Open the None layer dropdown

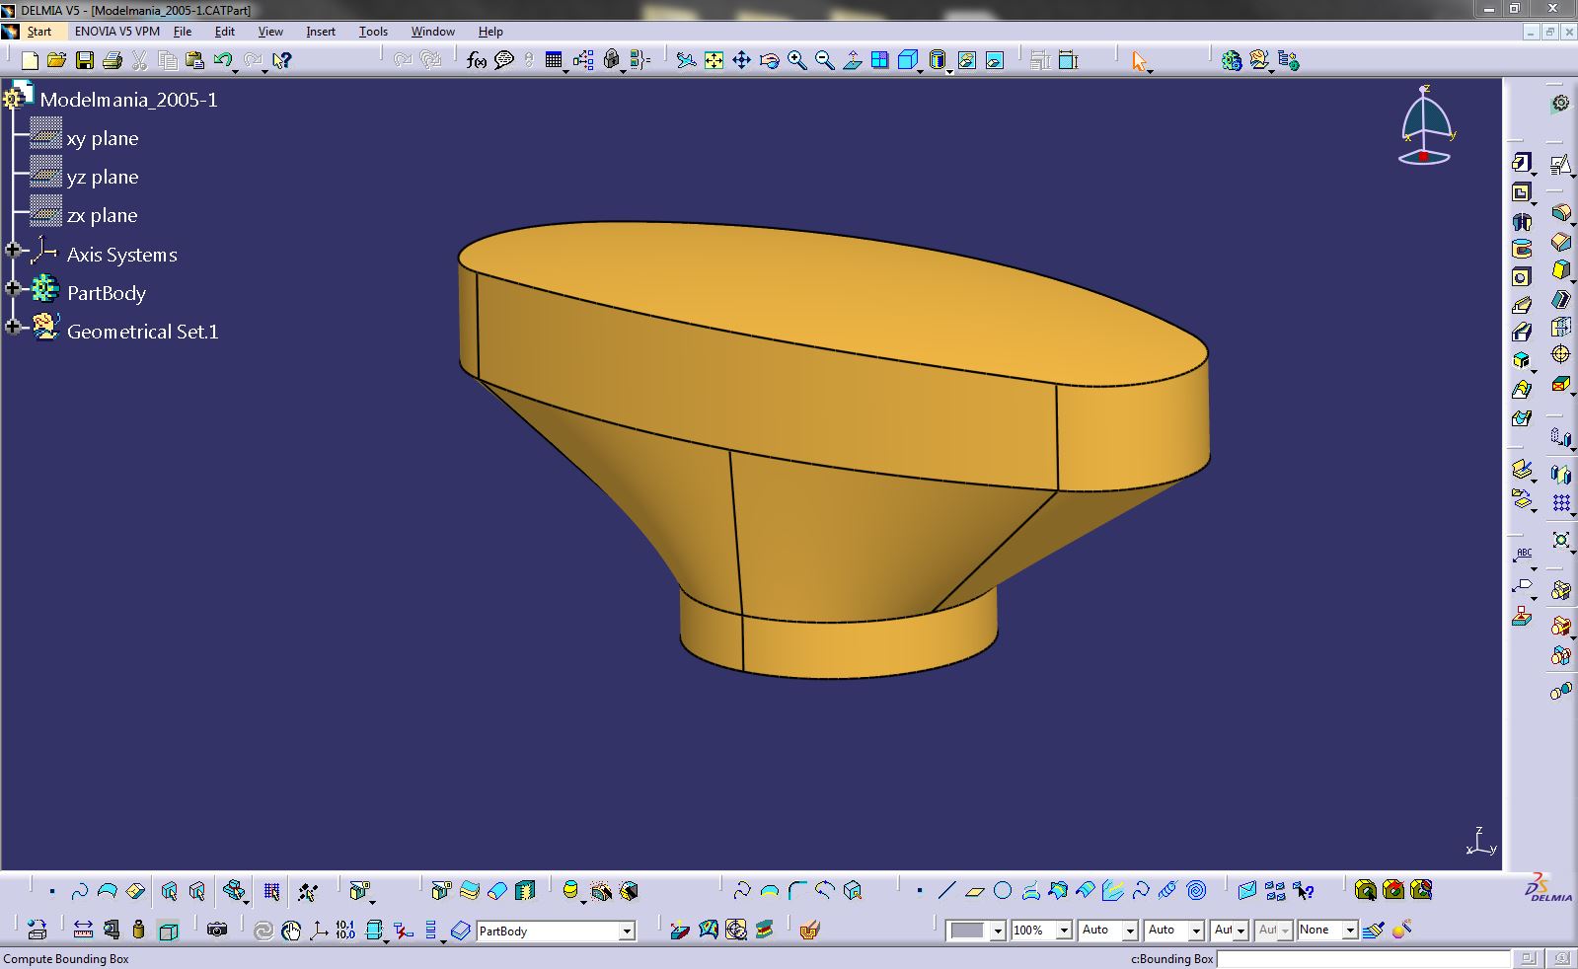(1349, 931)
